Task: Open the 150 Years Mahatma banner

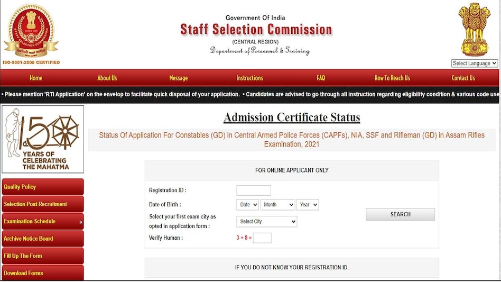Action: (43, 139)
